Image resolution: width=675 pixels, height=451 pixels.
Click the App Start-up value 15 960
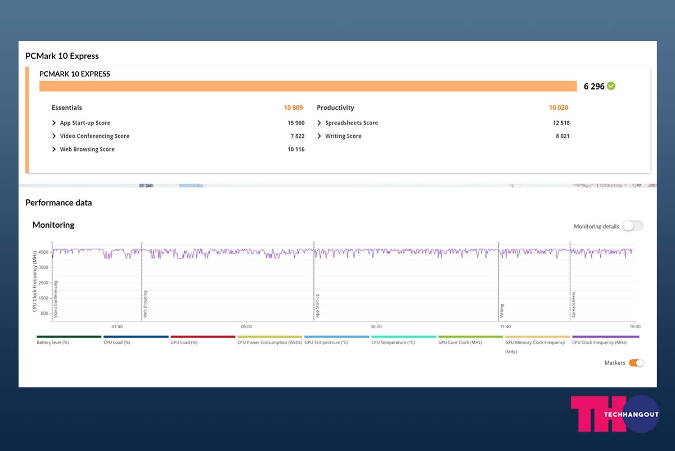(296, 123)
